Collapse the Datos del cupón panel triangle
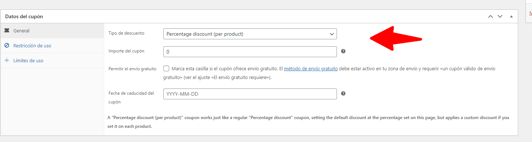The width and height of the screenshot is (532, 142). (511, 16)
